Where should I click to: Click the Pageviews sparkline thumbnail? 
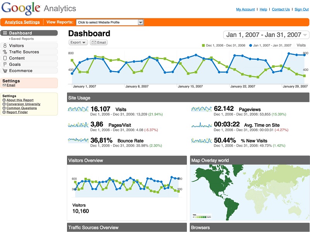tap(201, 109)
